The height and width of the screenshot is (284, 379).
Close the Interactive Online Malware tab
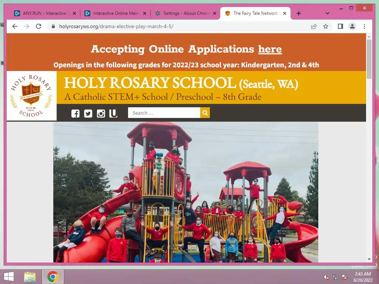[145, 13]
